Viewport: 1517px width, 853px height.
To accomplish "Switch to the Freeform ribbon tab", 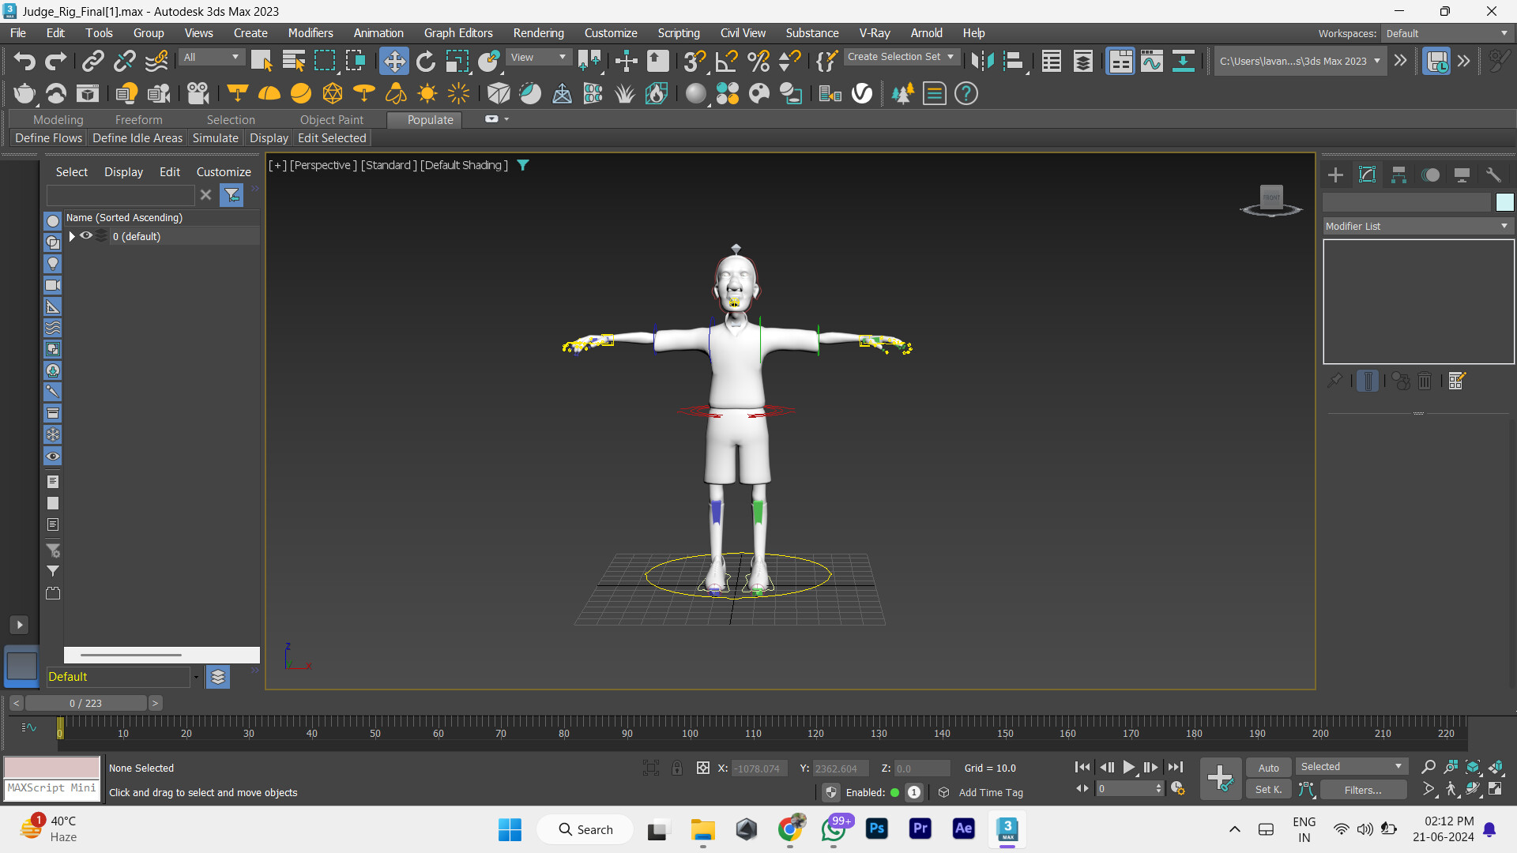I will coord(138,119).
